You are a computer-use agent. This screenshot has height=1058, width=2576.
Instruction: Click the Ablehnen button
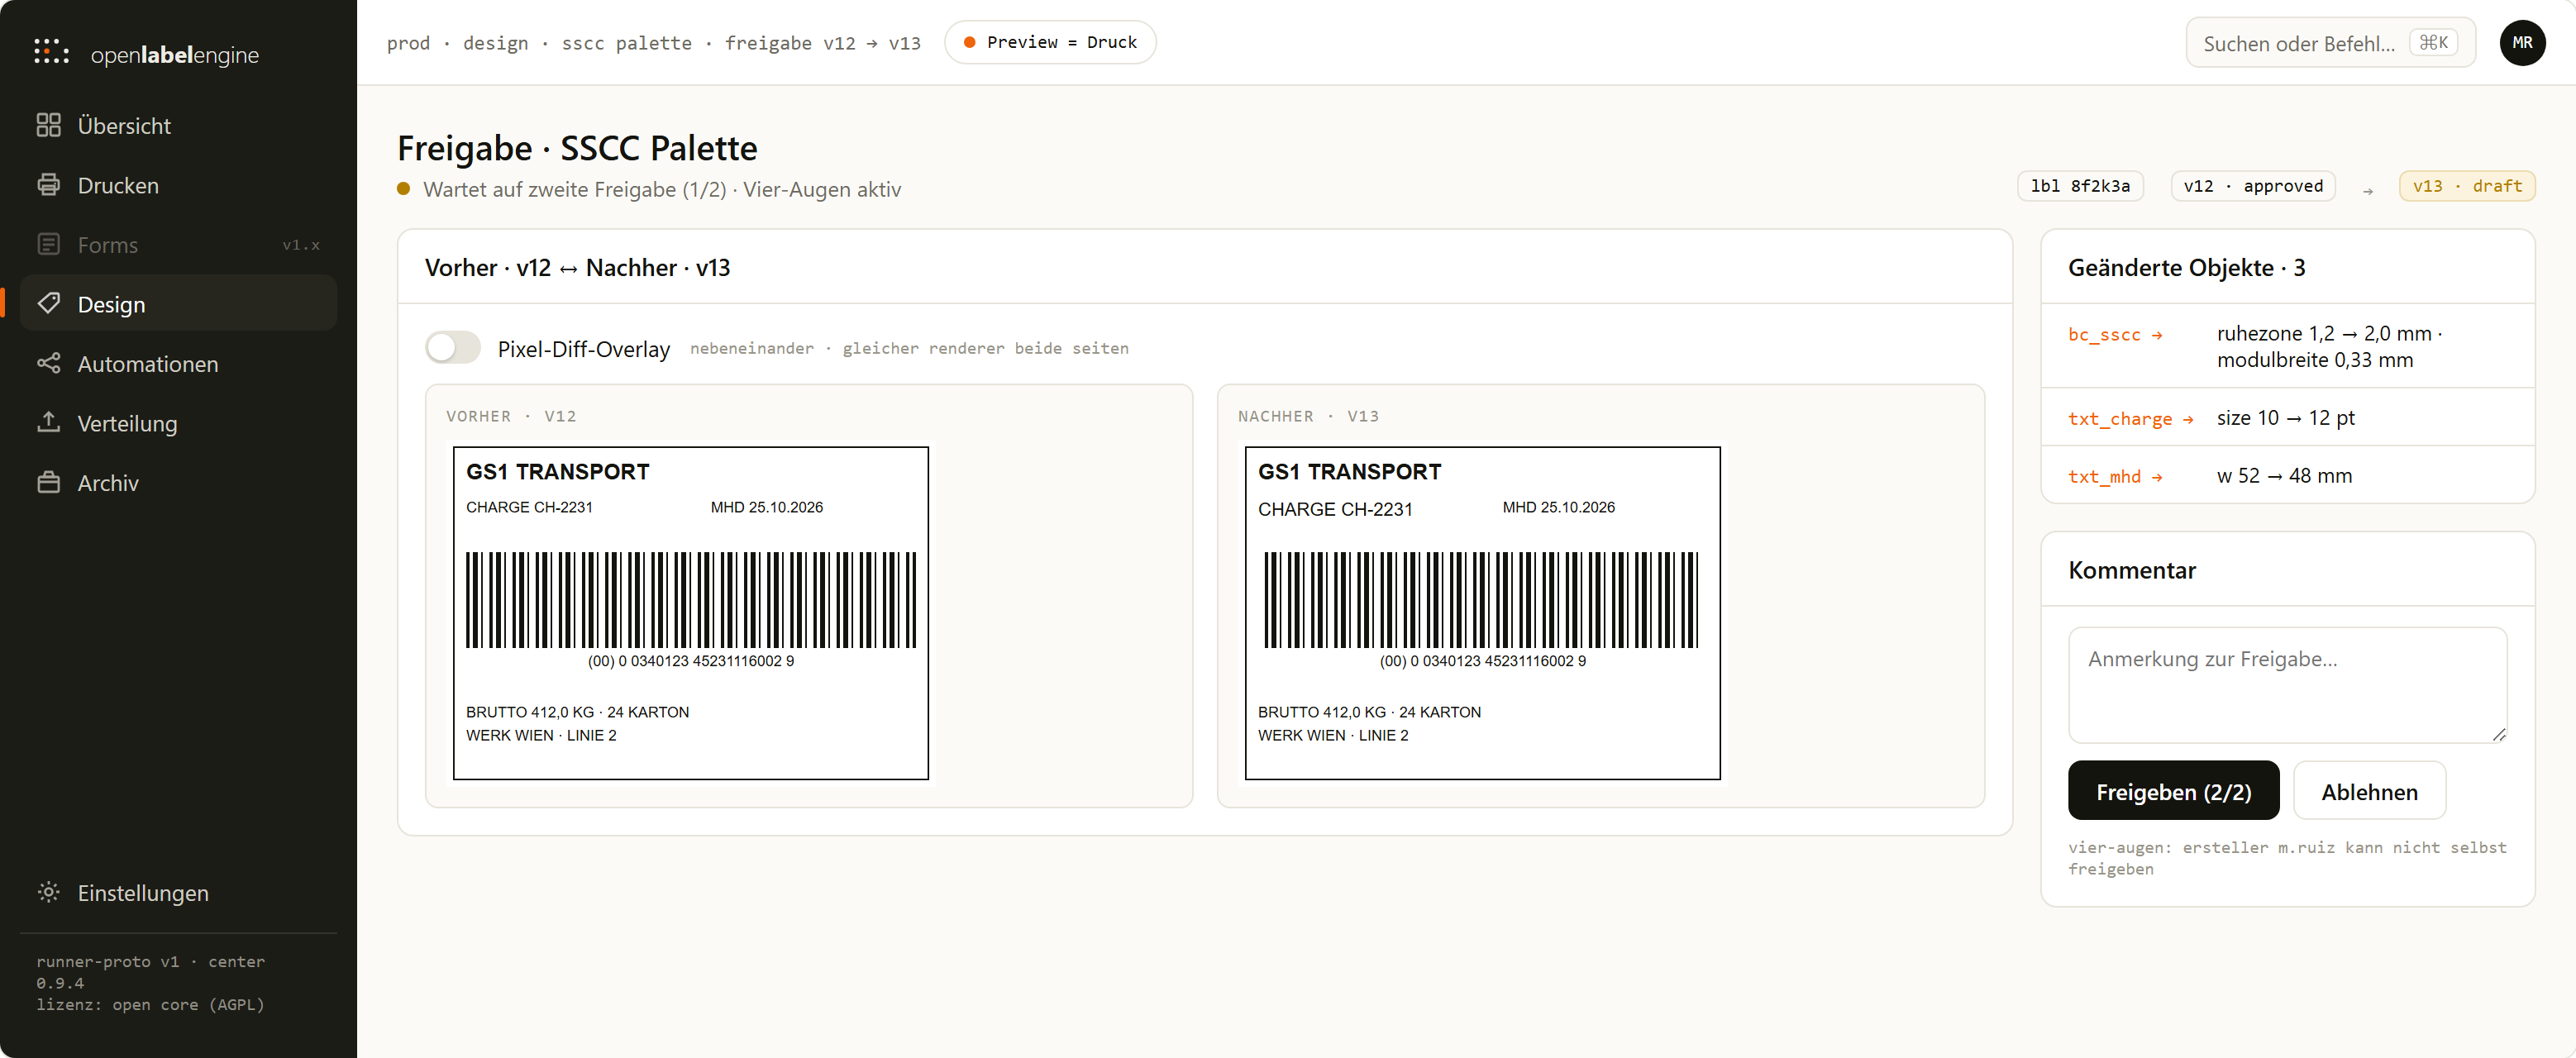coord(2369,791)
